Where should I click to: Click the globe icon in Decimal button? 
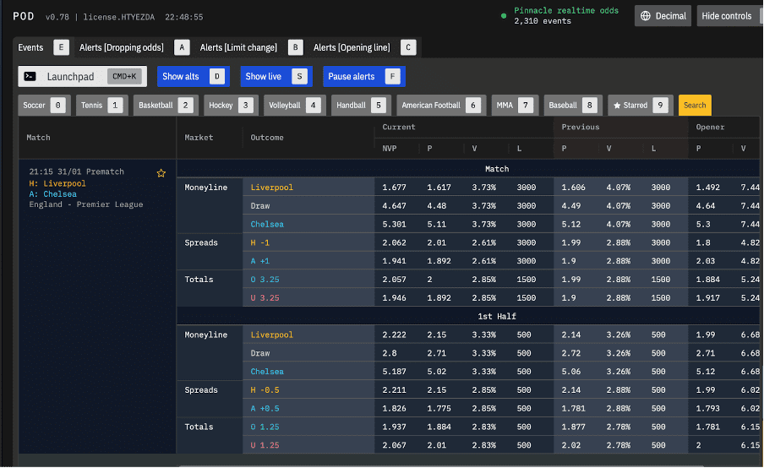(646, 16)
